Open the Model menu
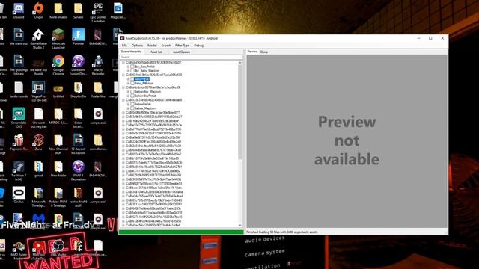This screenshot has width=479, height=269. pyautogui.click(x=152, y=46)
